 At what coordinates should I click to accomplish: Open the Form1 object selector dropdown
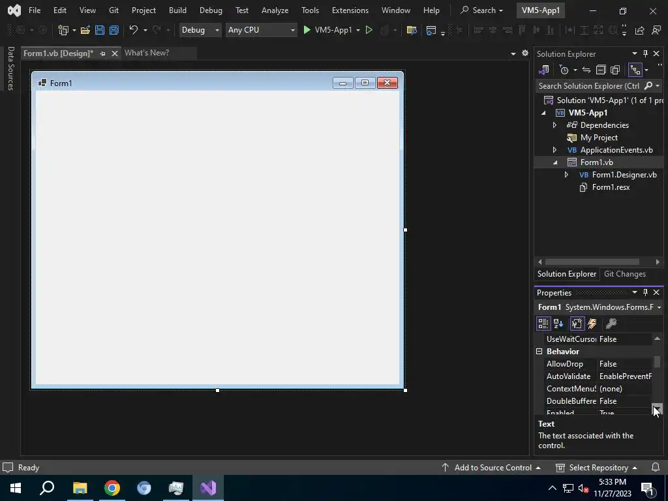coord(659,307)
